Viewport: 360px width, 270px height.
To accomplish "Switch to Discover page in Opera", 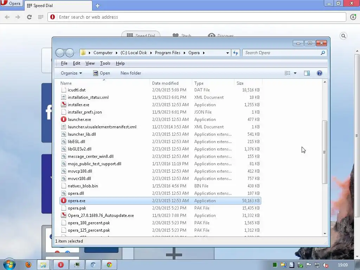I will pos(221,36).
